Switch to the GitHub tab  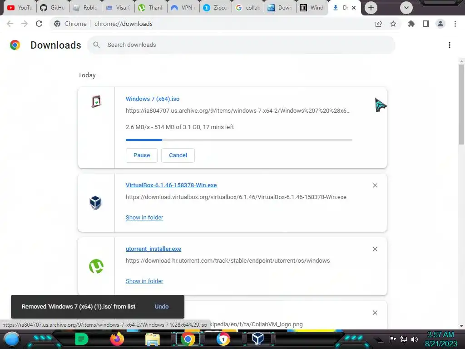tap(53, 8)
